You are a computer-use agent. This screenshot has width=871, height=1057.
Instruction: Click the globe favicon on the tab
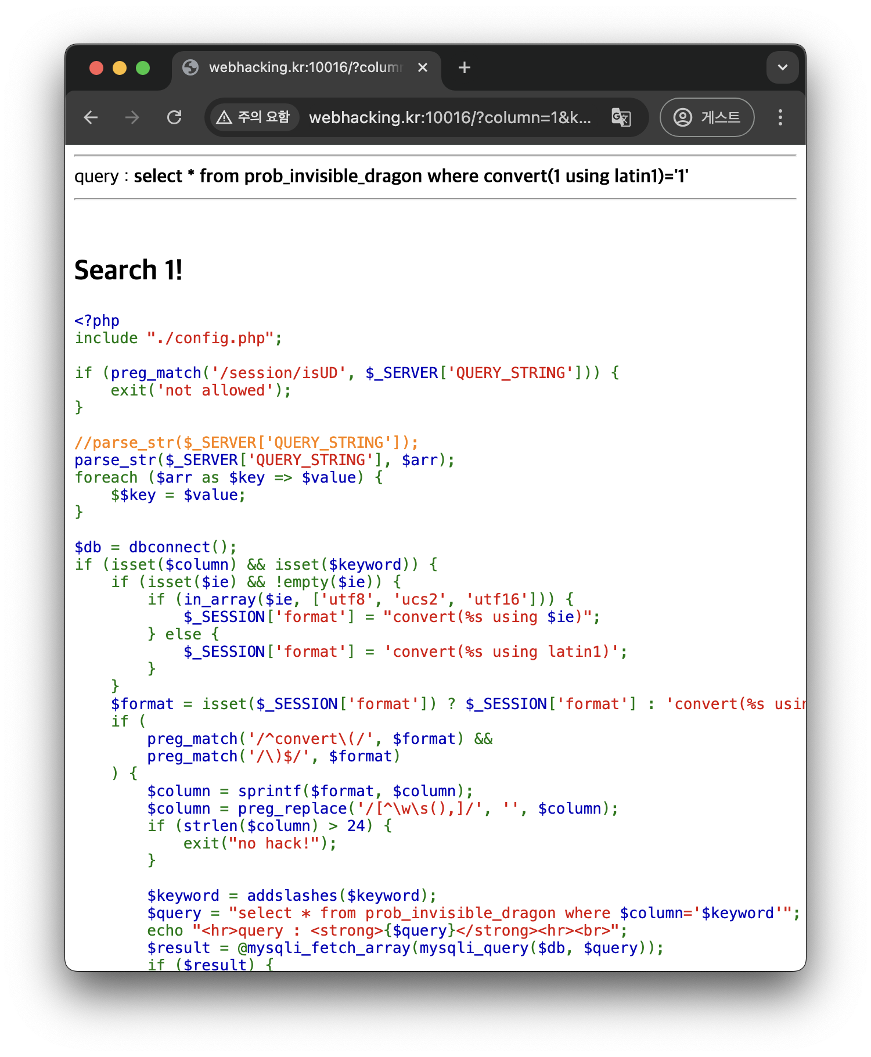click(x=190, y=67)
